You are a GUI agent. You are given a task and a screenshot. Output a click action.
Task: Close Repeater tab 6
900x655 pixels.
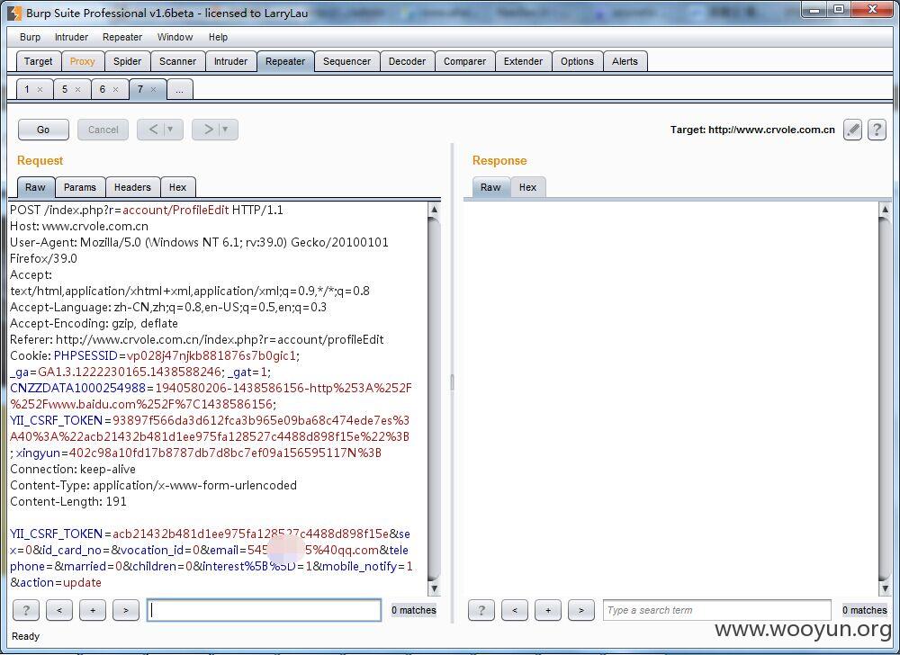point(115,89)
